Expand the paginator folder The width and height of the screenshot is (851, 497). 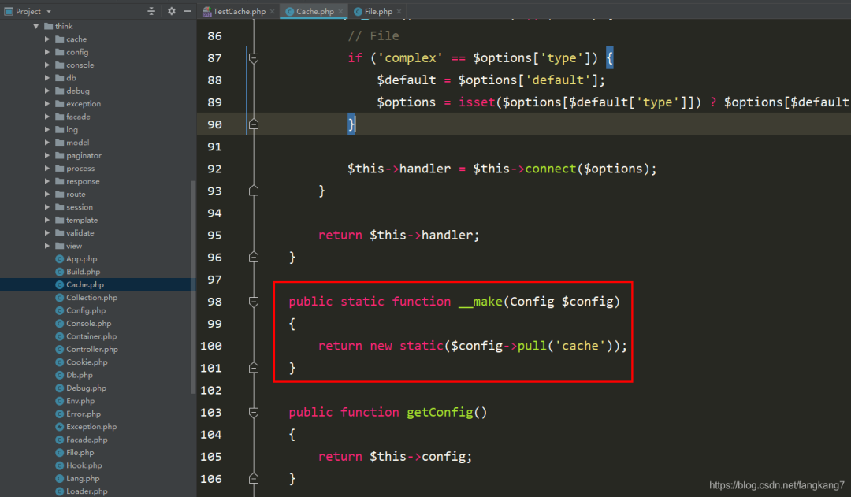point(47,155)
